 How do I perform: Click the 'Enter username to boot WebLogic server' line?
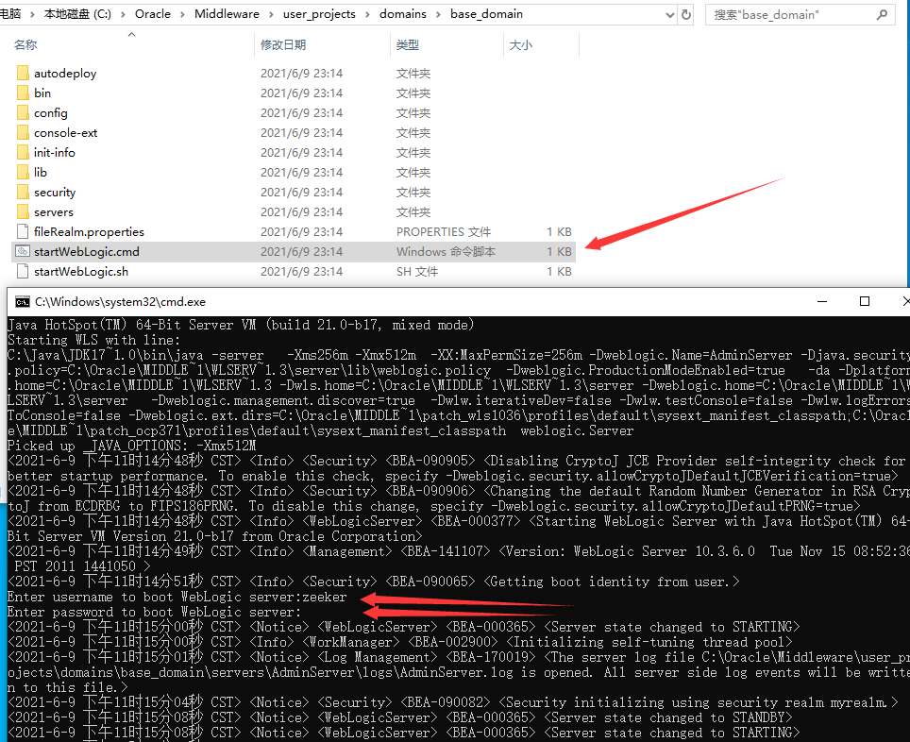pyautogui.click(x=177, y=597)
